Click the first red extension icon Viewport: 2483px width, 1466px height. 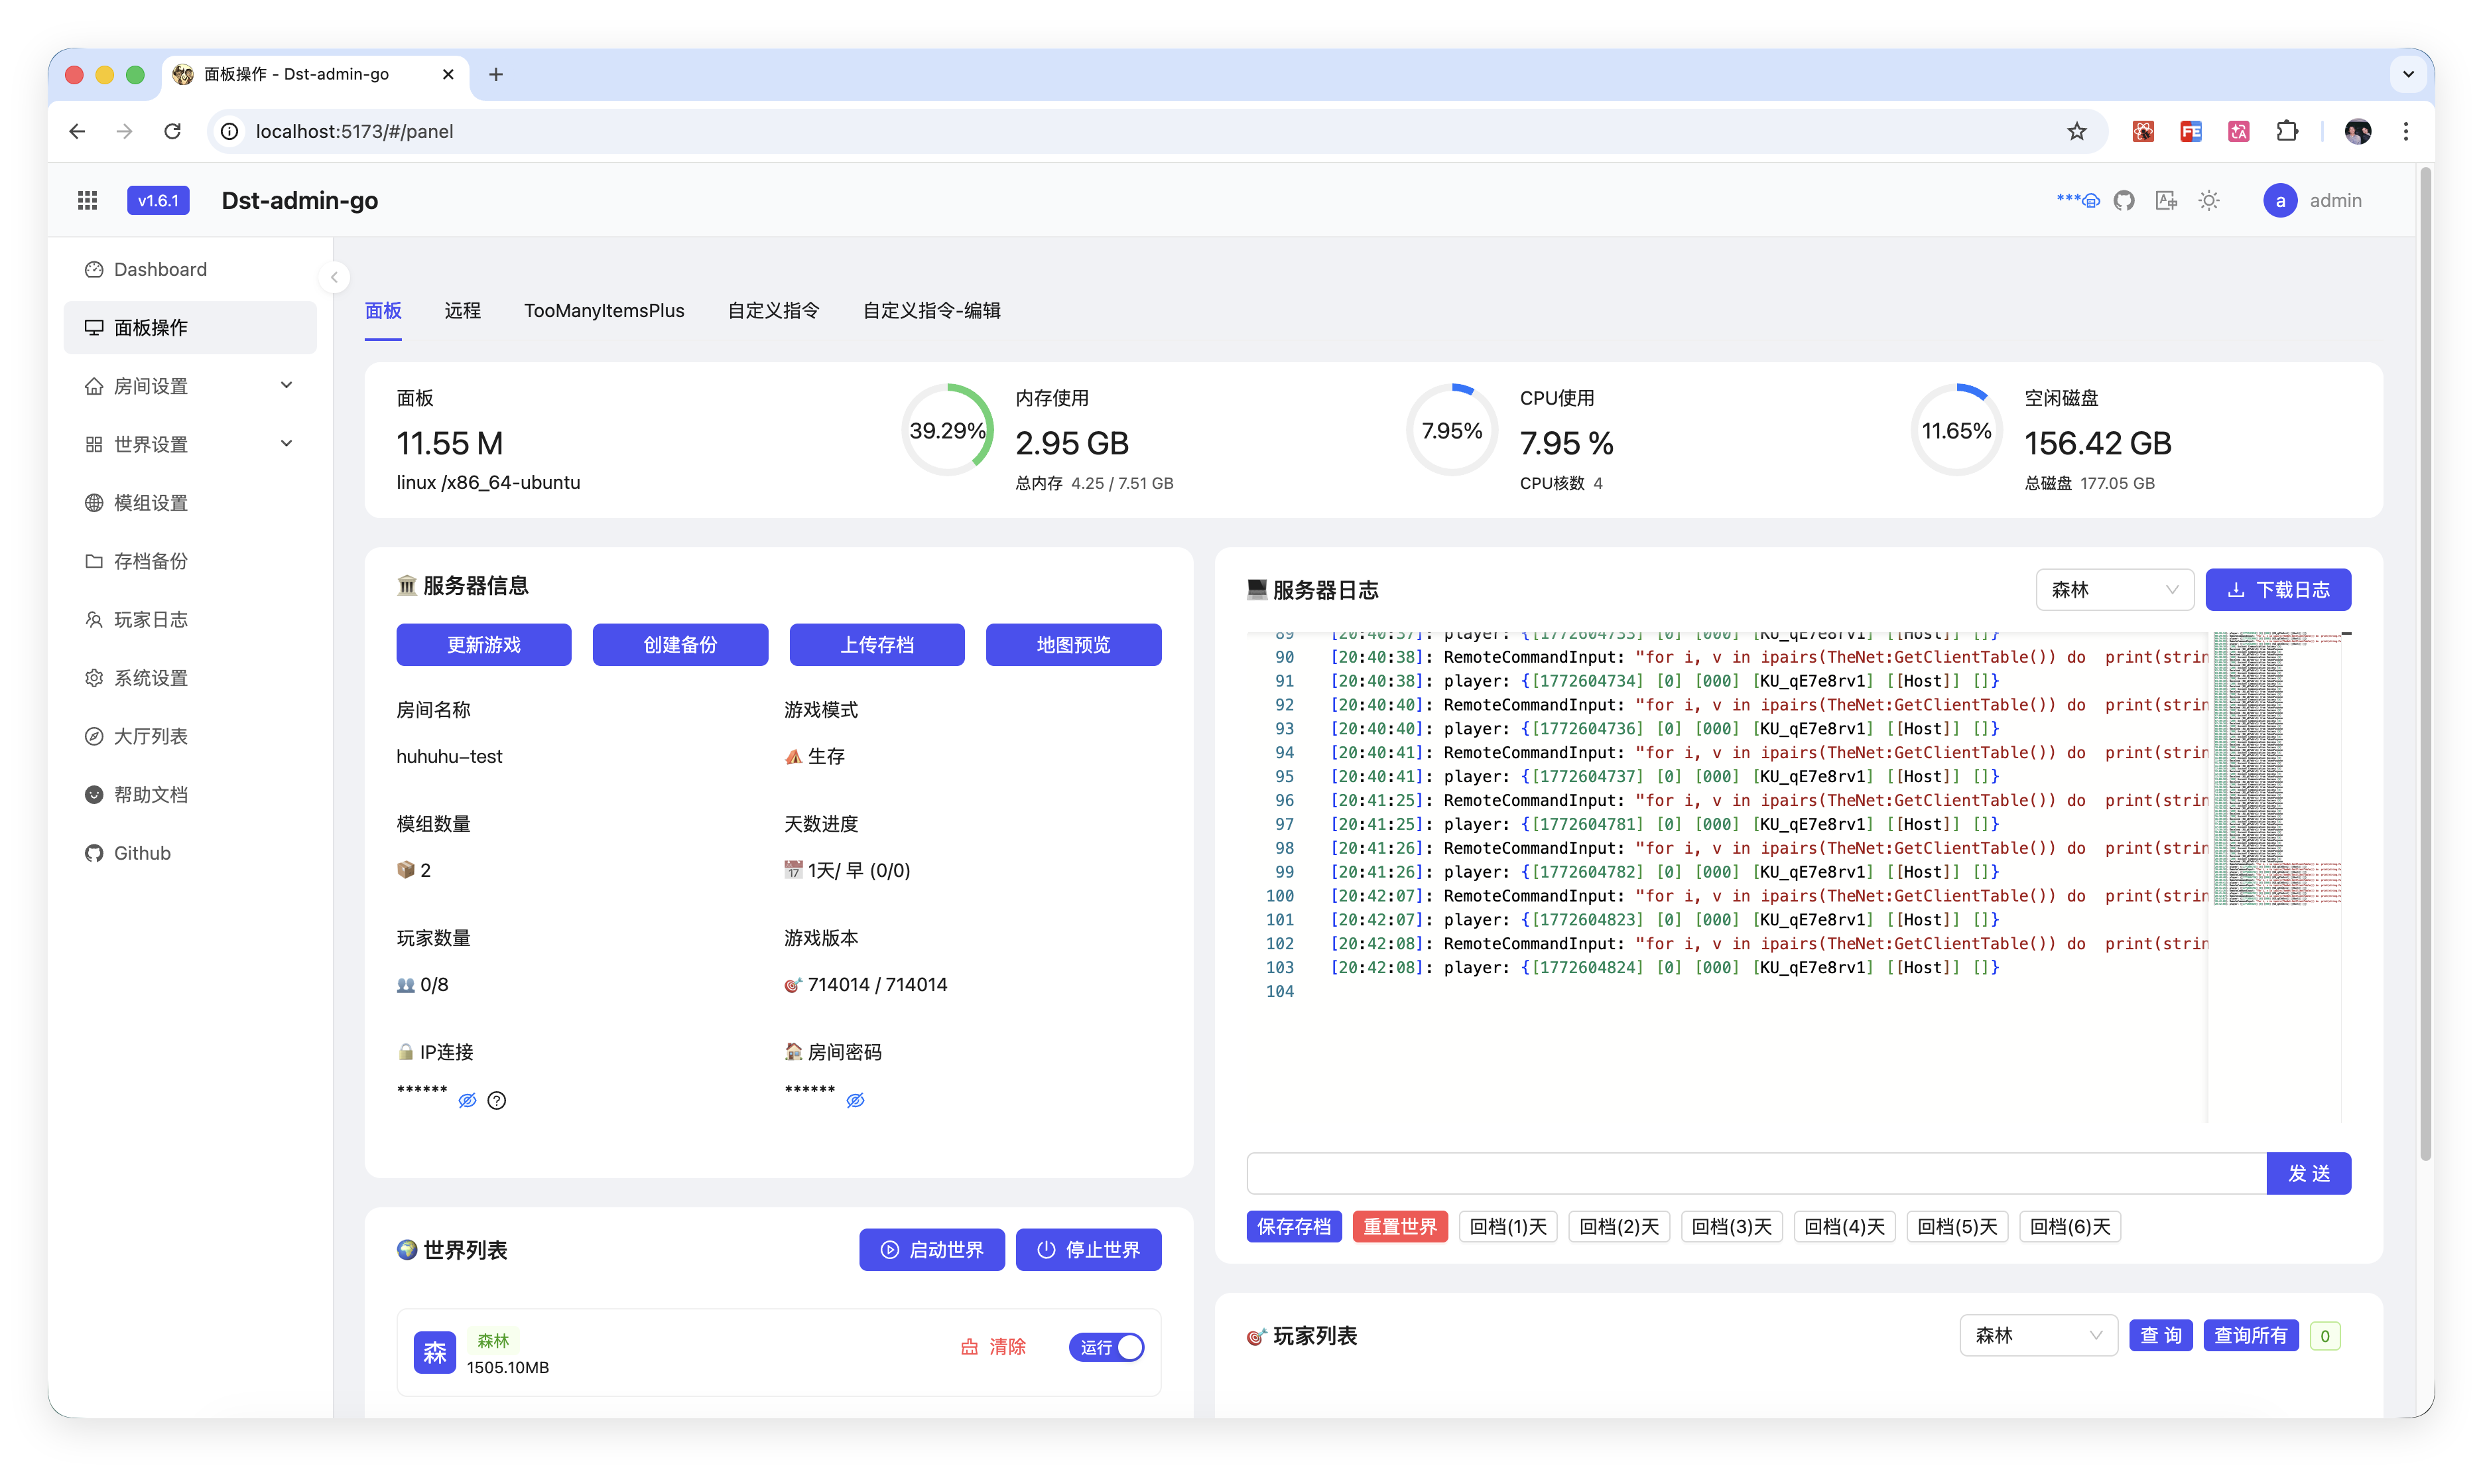point(2142,131)
